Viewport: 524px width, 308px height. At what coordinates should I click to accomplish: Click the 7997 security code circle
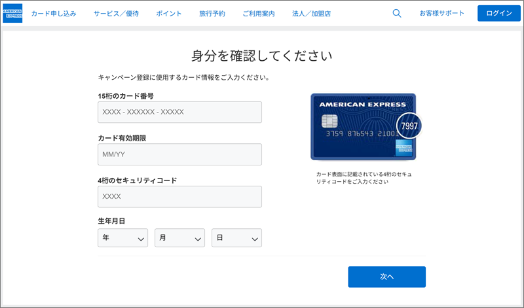409,126
